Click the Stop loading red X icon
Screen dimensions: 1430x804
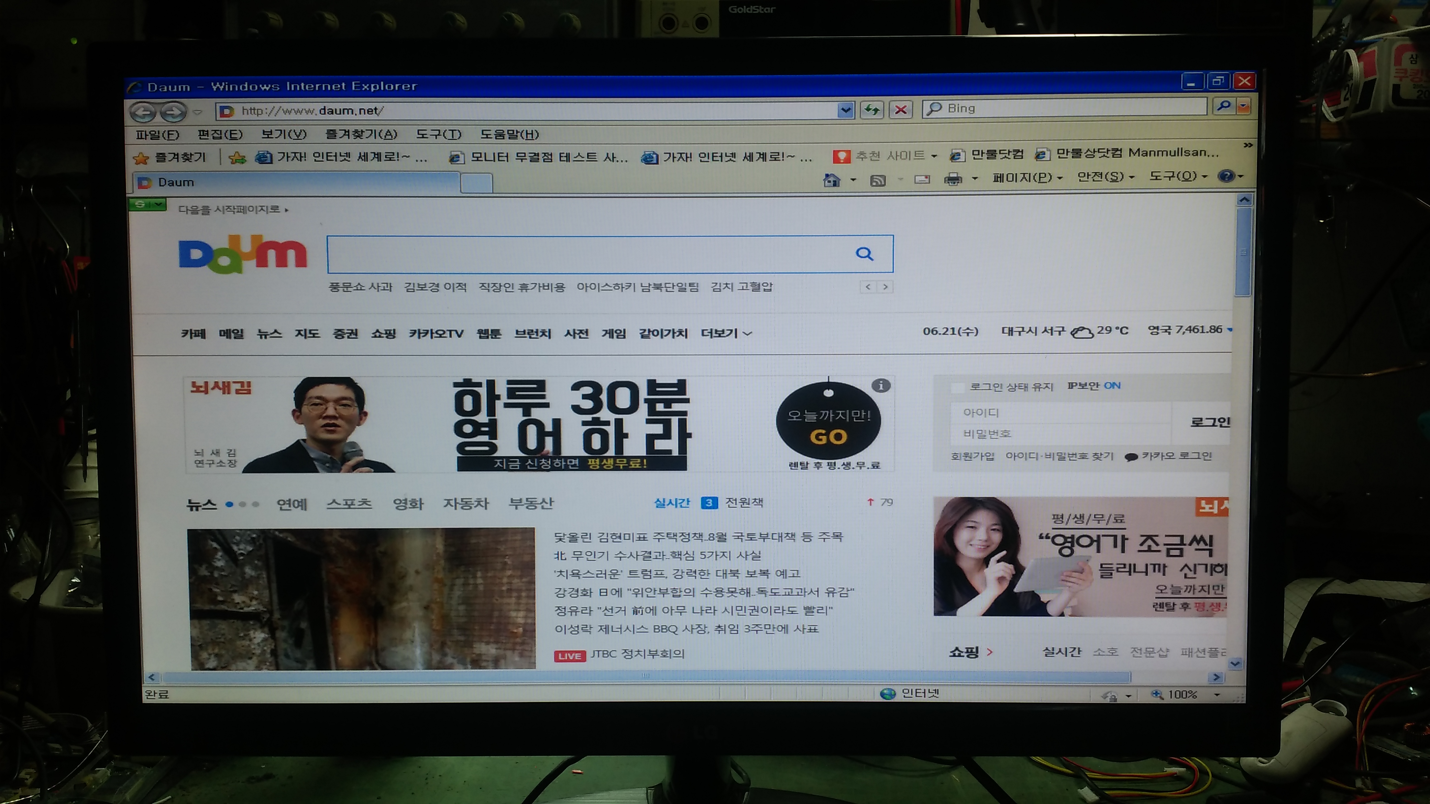click(x=900, y=110)
